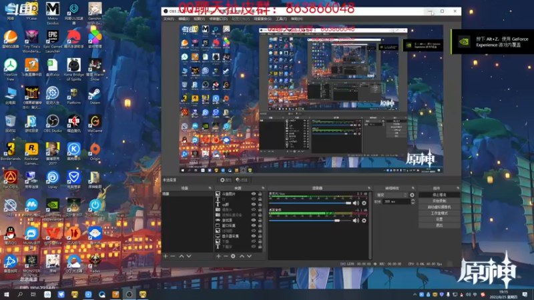The height and width of the screenshot is (300, 534).
Task: Open the transition type dropdown in OBS
Action: (392, 195)
